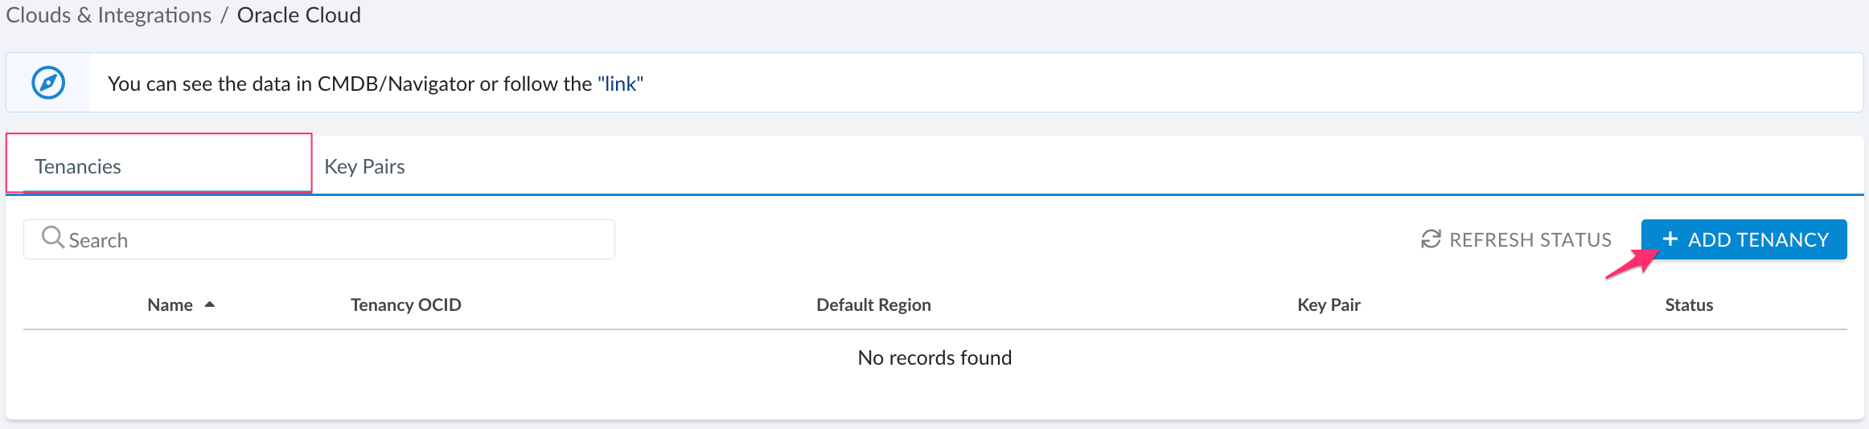
Task: Toggle the sort arrow beside Name
Action: (x=210, y=305)
